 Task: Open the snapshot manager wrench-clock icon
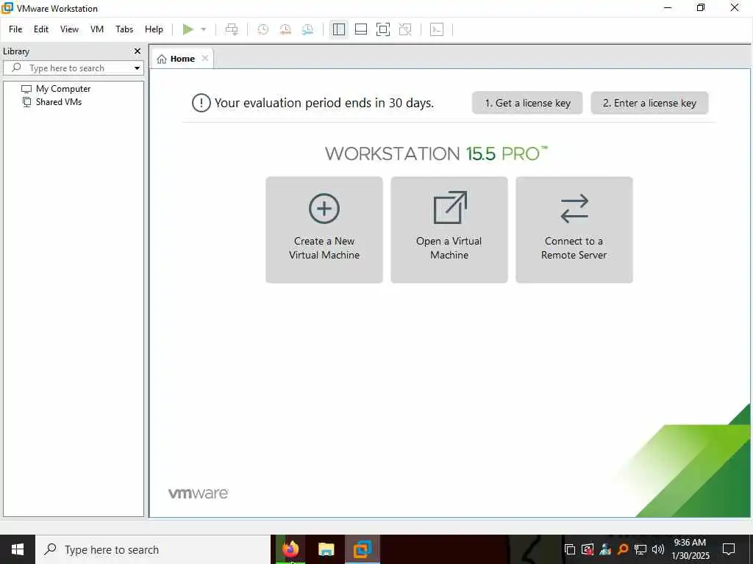click(307, 29)
